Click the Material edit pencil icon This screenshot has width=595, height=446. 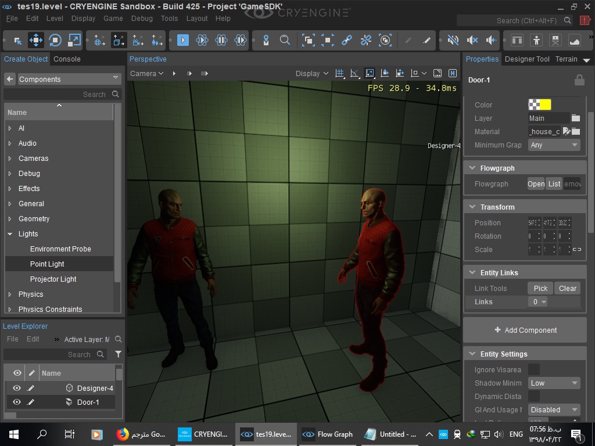[566, 131]
